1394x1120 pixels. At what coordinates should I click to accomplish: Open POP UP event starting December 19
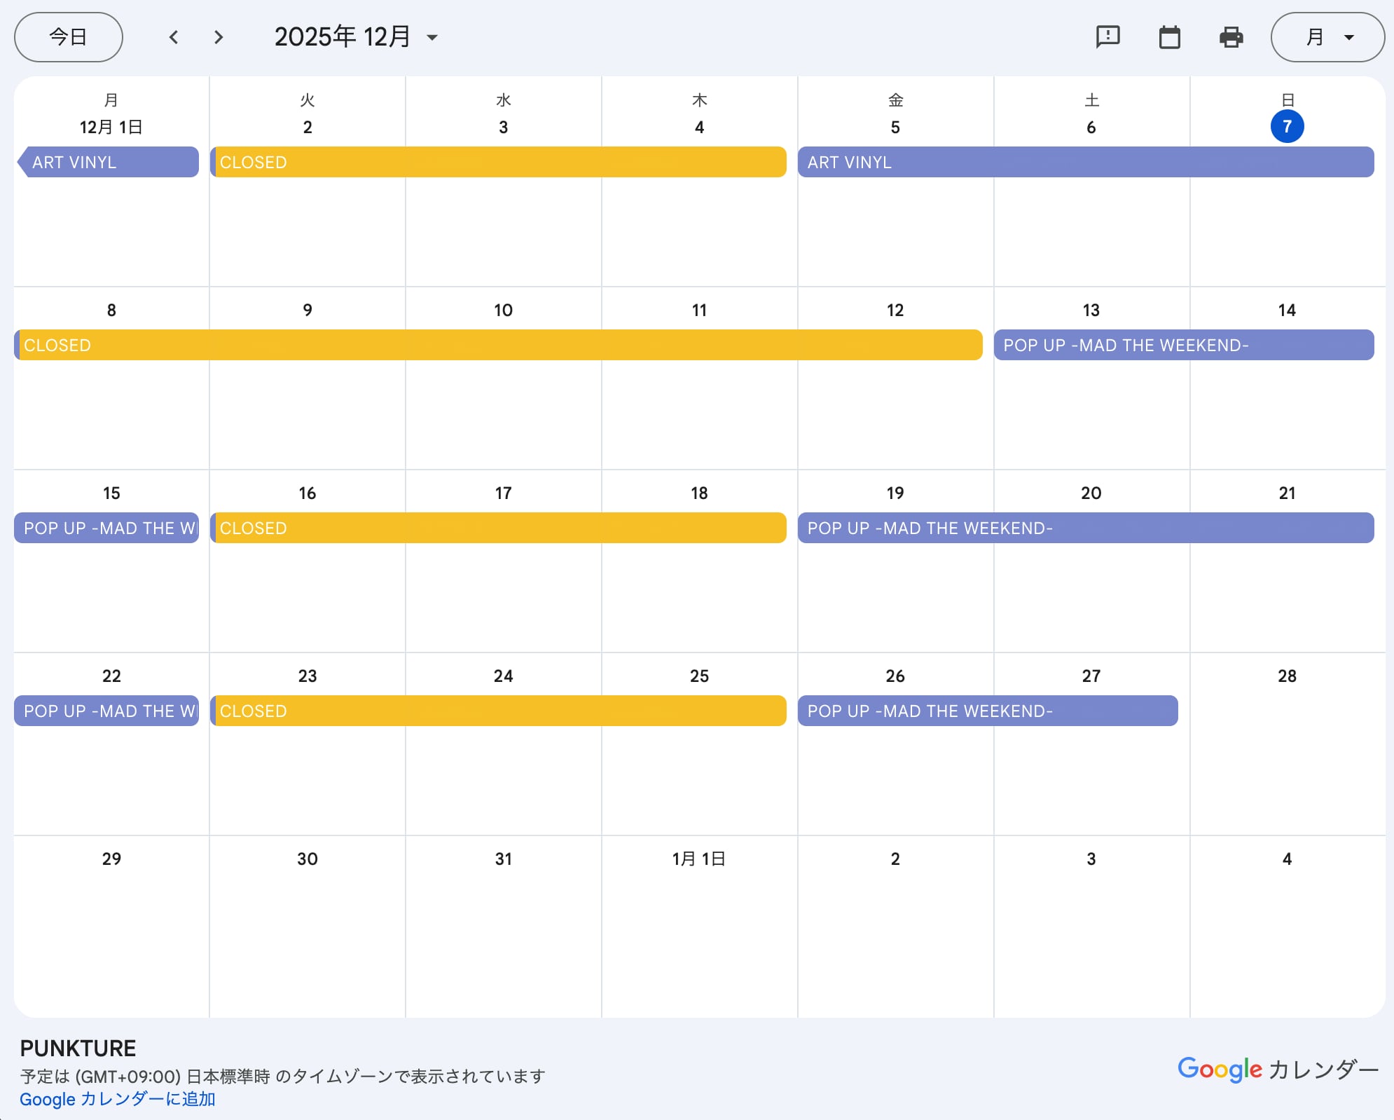(1085, 528)
